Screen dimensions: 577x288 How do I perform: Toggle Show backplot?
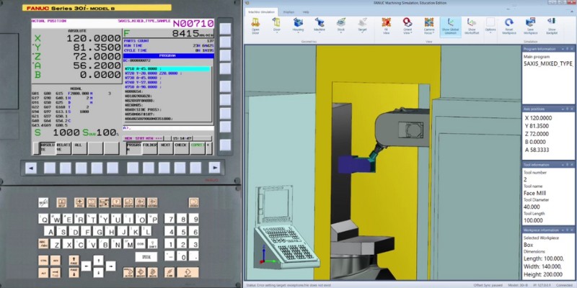pyautogui.click(x=552, y=26)
